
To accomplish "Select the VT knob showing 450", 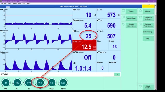I will click(x=17, y=83).
